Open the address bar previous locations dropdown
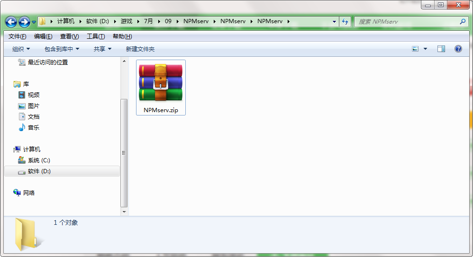Viewport: 473px width, 257px height. pos(334,22)
